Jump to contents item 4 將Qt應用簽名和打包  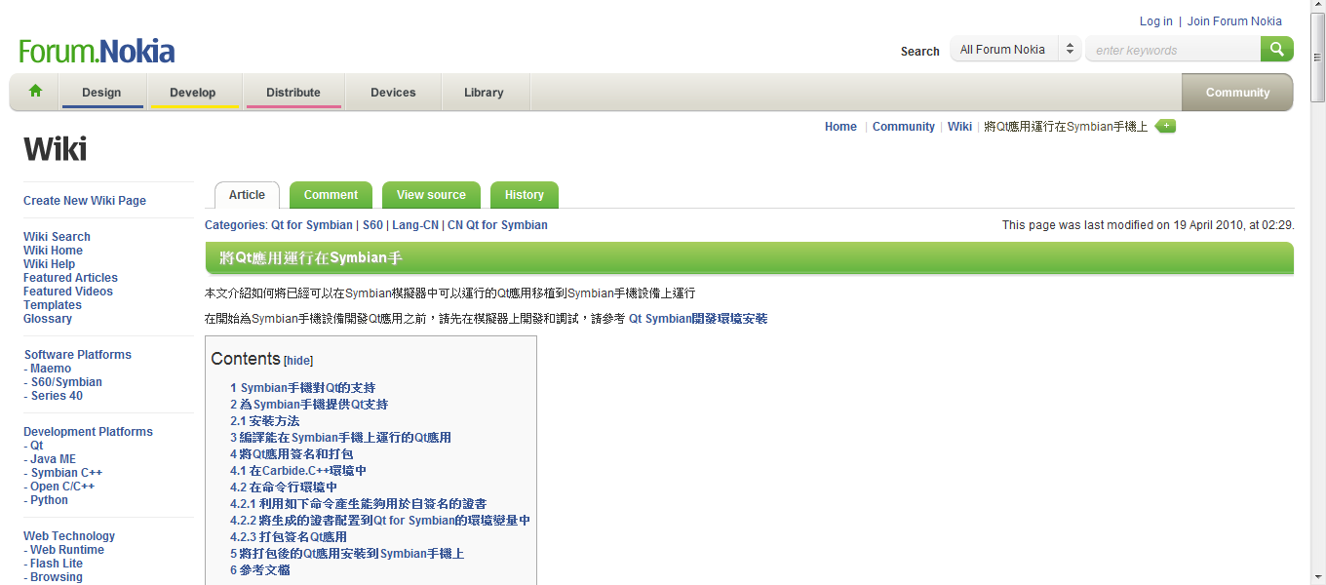pos(292,454)
